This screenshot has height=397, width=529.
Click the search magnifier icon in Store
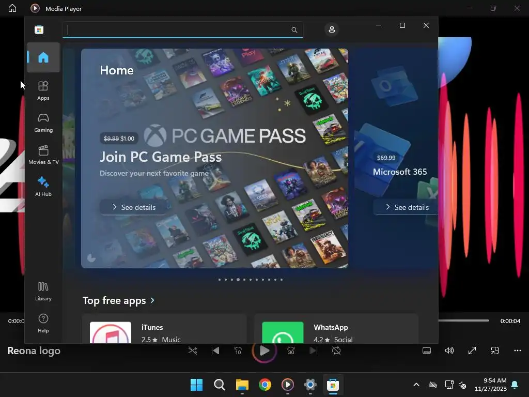294,29
